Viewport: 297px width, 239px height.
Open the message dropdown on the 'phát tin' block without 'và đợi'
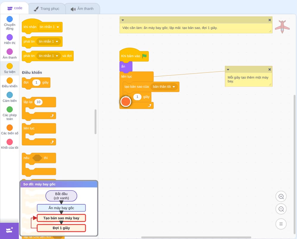click(48, 42)
